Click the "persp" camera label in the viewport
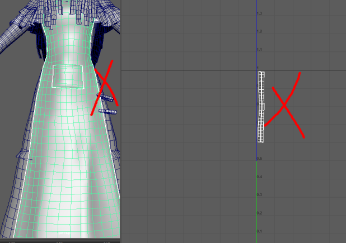The height and width of the screenshot is (243, 346). pyautogui.click(x=64, y=232)
